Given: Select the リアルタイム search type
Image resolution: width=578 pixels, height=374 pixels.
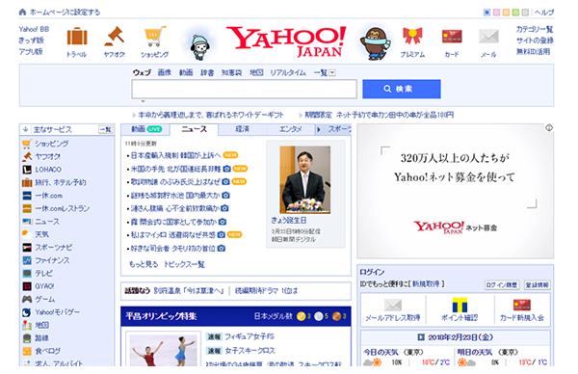Looking at the screenshot, I should coord(288,72).
